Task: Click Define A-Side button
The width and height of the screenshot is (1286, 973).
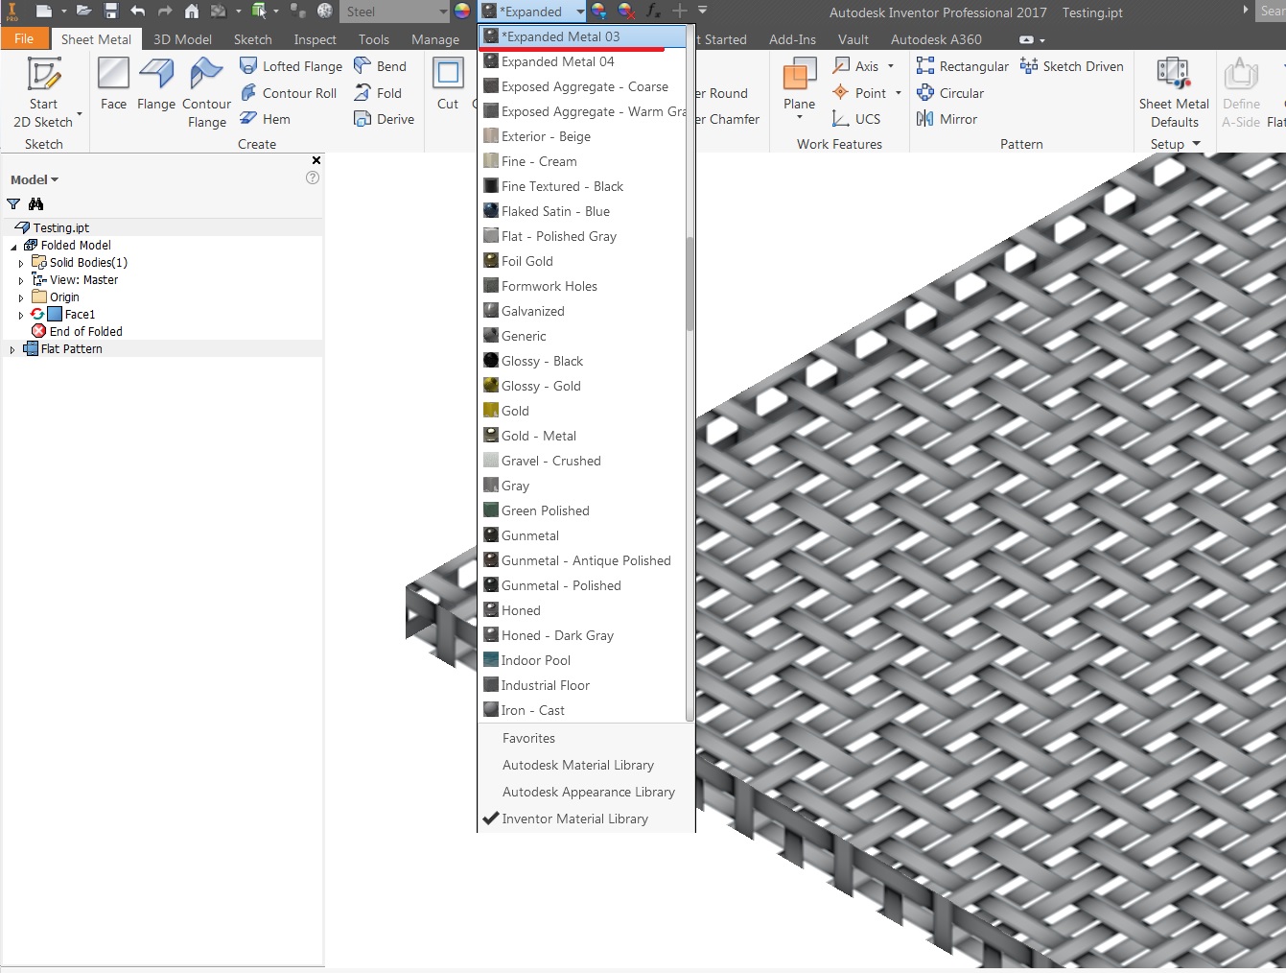Action: coord(1241,93)
